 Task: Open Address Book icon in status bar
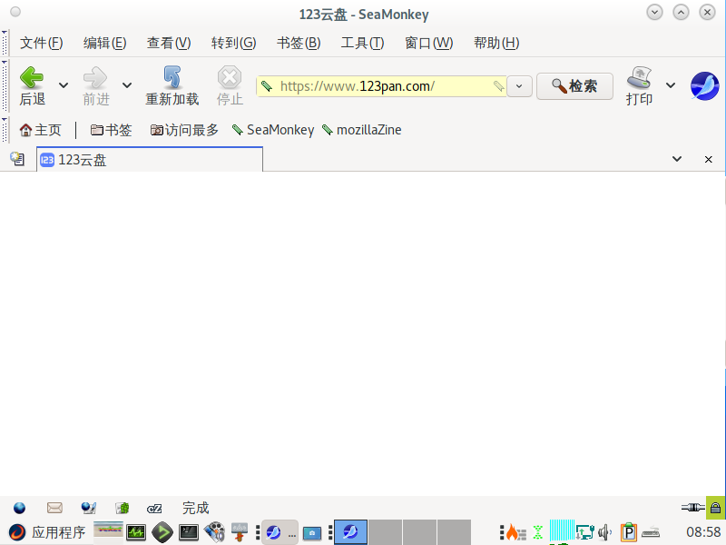tap(123, 508)
